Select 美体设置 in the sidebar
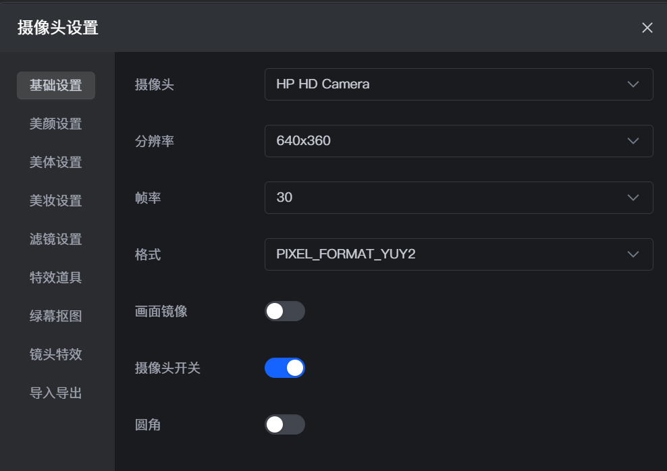The width and height of the screenshot is (667, 471). coord(56,163)
